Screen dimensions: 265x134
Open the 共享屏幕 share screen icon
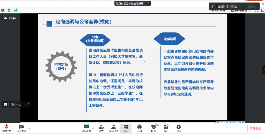click(86, 128)
